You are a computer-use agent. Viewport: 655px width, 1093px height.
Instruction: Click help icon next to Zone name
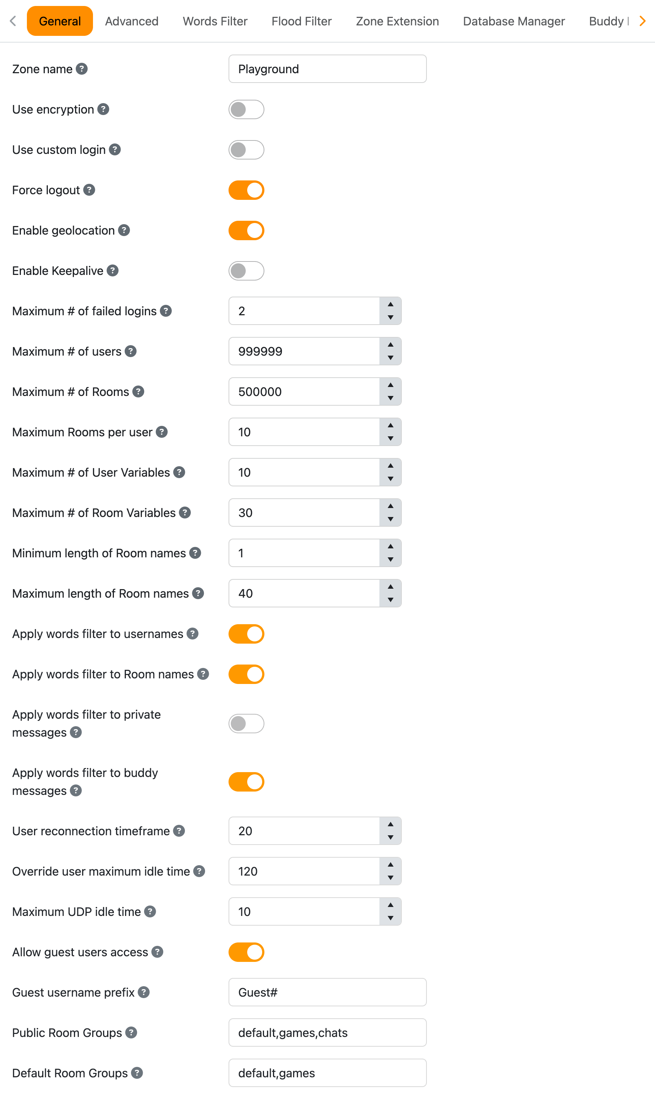tap(82, 69)
